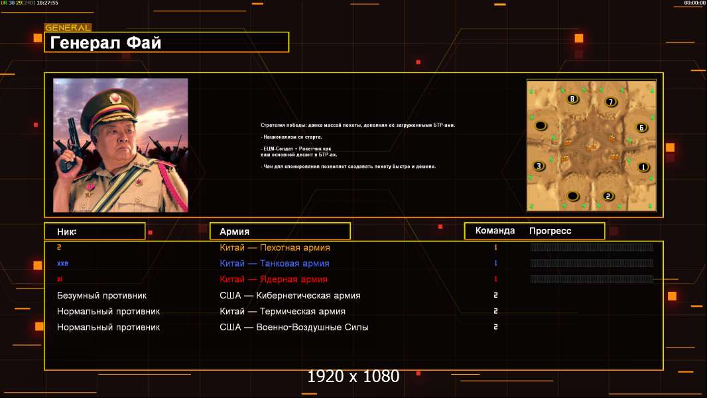The image size is (707, 398).
Task: Click the 'Чан для клонирования' tip line
Action: coord(348,166)
